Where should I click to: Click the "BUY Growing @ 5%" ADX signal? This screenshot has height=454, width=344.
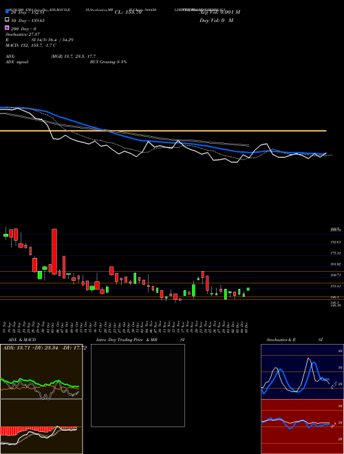click(x=108, y=62)
